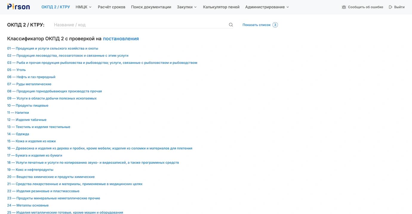This screenshot has height=214, width=412.
Task: Open the ОКПД 2 / КТРУ tab
Action: [x=56, y=7]
